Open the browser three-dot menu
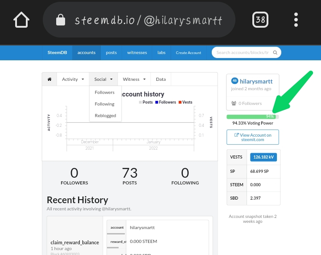321x255 pixels. [296, 20]
